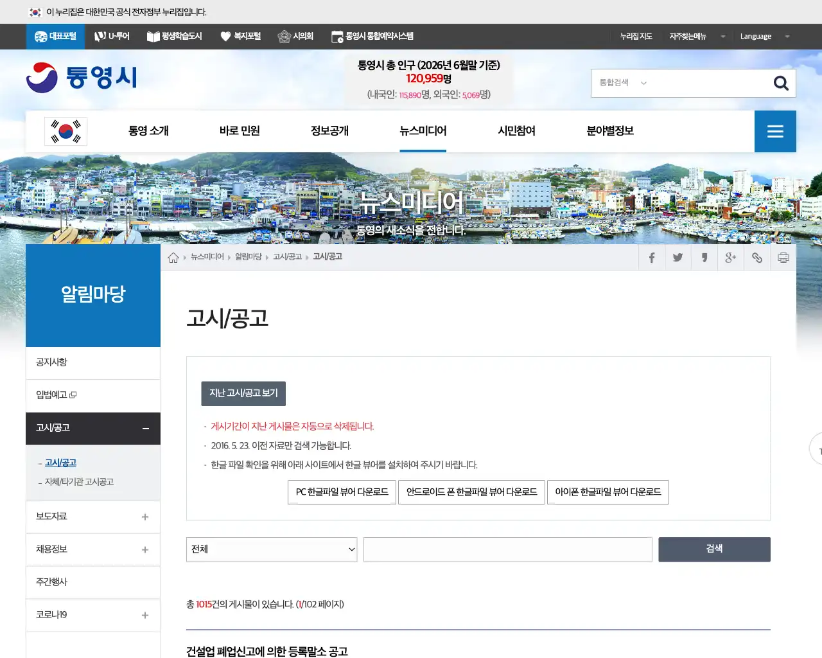Open 정보공개 menu

329,131
